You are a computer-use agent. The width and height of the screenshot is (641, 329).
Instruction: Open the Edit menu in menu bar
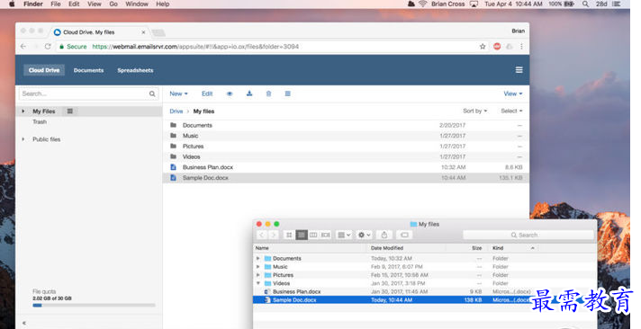[74, 4]
